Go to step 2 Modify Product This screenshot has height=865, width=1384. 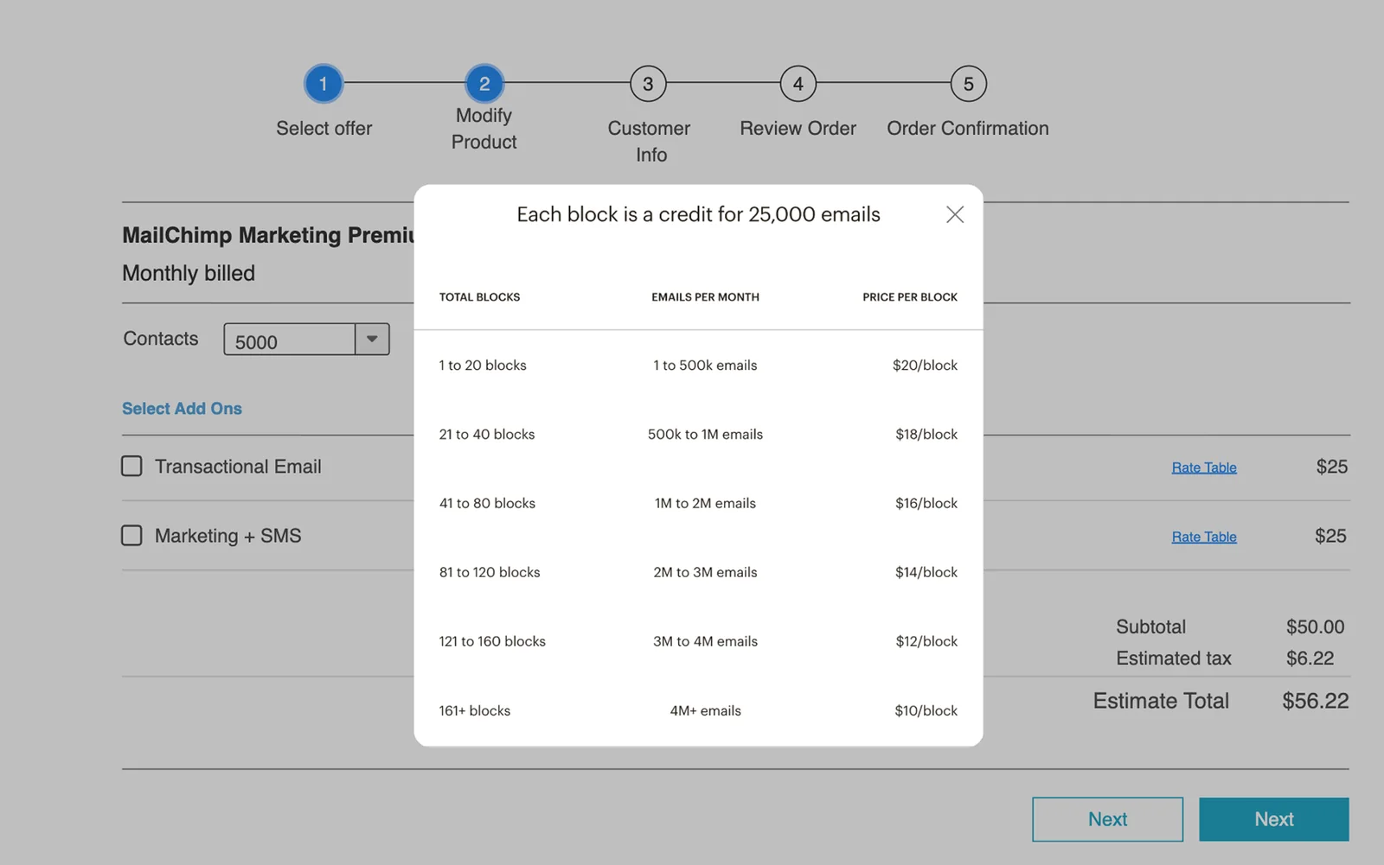tap(484, 84)
